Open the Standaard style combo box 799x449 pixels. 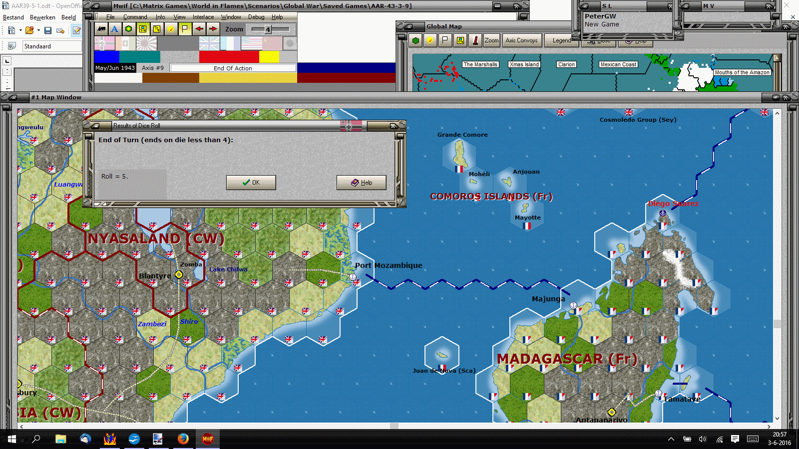point(52,46)
